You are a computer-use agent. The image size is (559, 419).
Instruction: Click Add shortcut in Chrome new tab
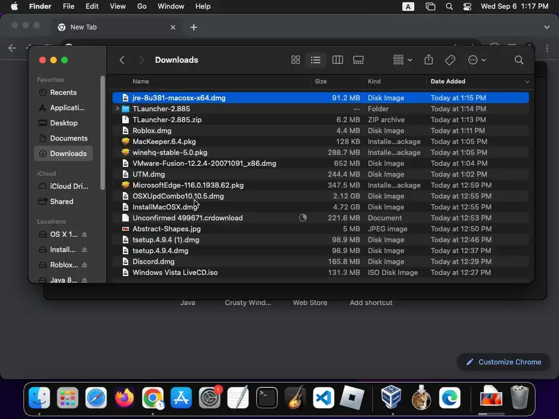[371, 302]
